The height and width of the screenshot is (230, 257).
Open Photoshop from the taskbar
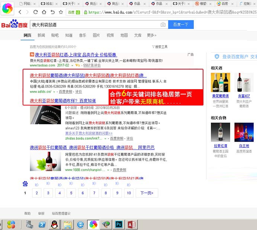click(x=119, y=224)
